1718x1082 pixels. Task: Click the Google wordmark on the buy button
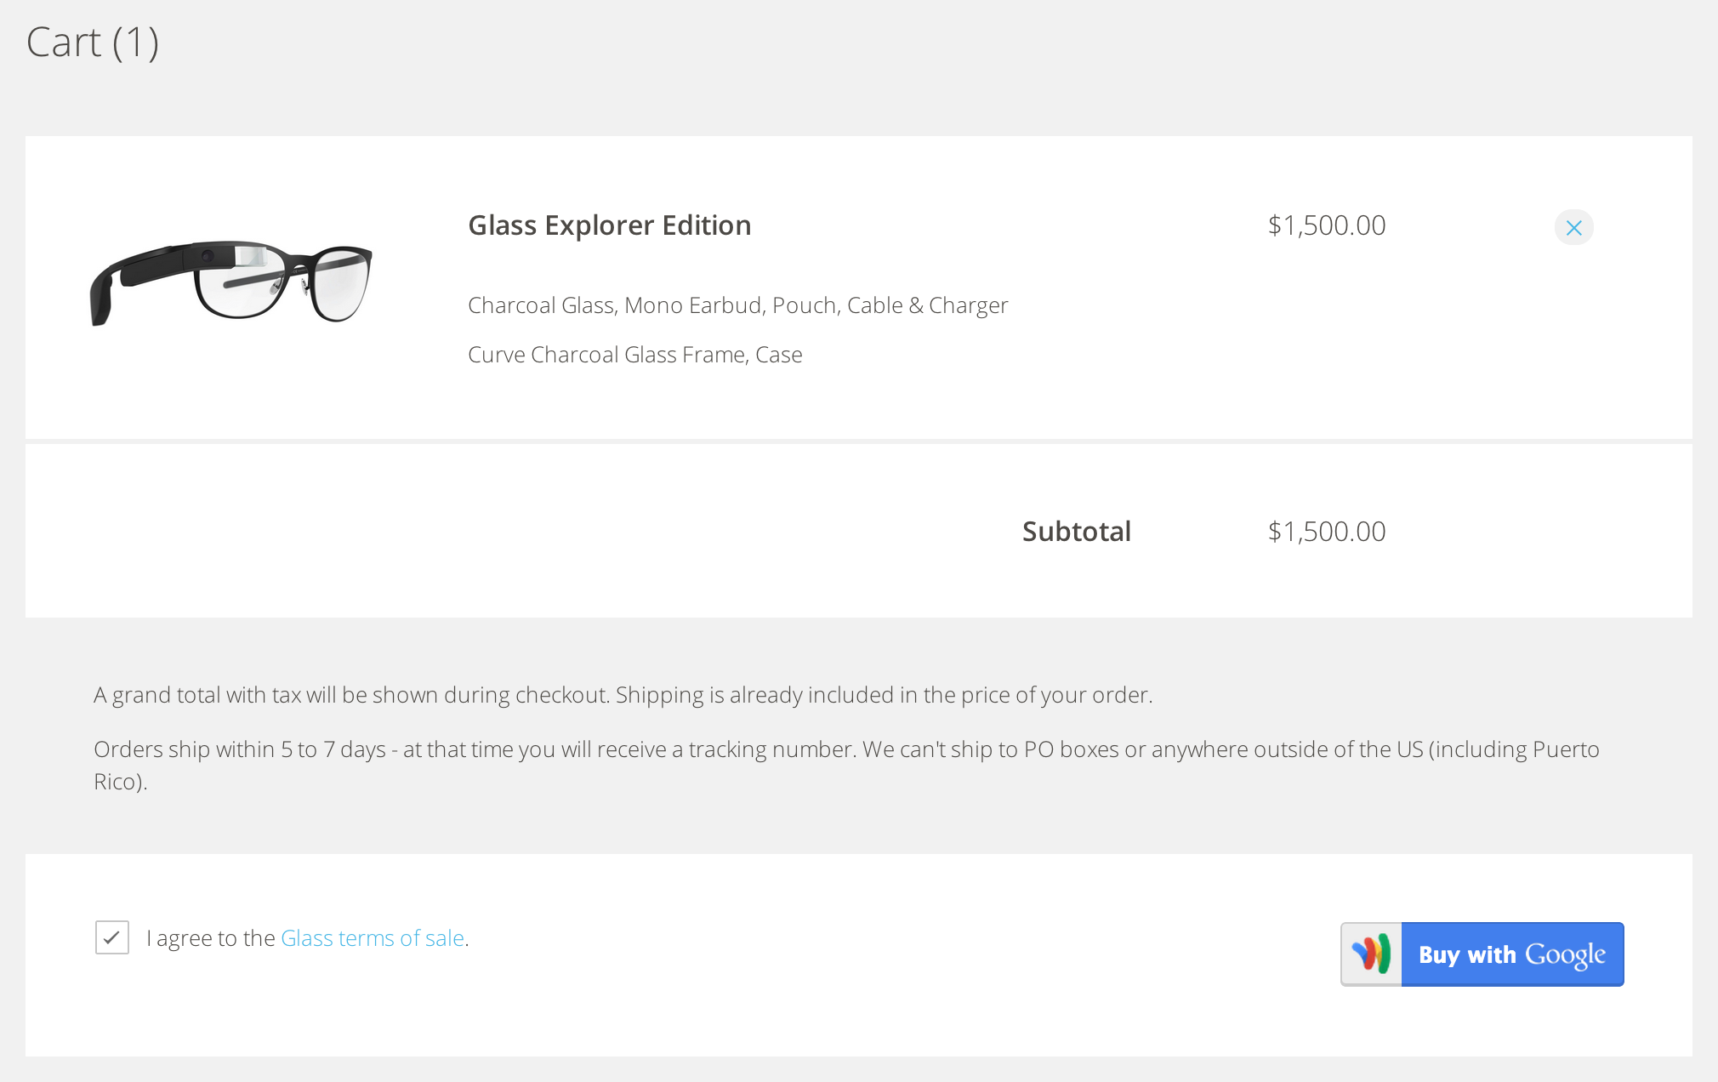[x=1565, y=954]
